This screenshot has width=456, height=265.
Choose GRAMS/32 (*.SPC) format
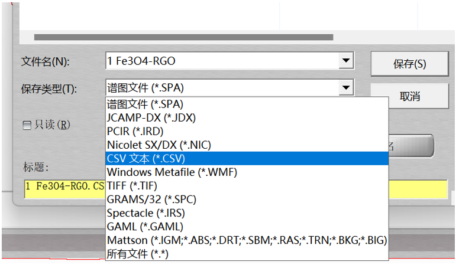[247, 199]
